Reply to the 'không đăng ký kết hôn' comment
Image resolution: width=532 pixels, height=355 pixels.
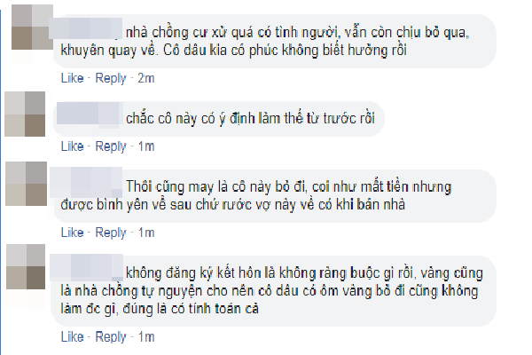coord(111,337)
